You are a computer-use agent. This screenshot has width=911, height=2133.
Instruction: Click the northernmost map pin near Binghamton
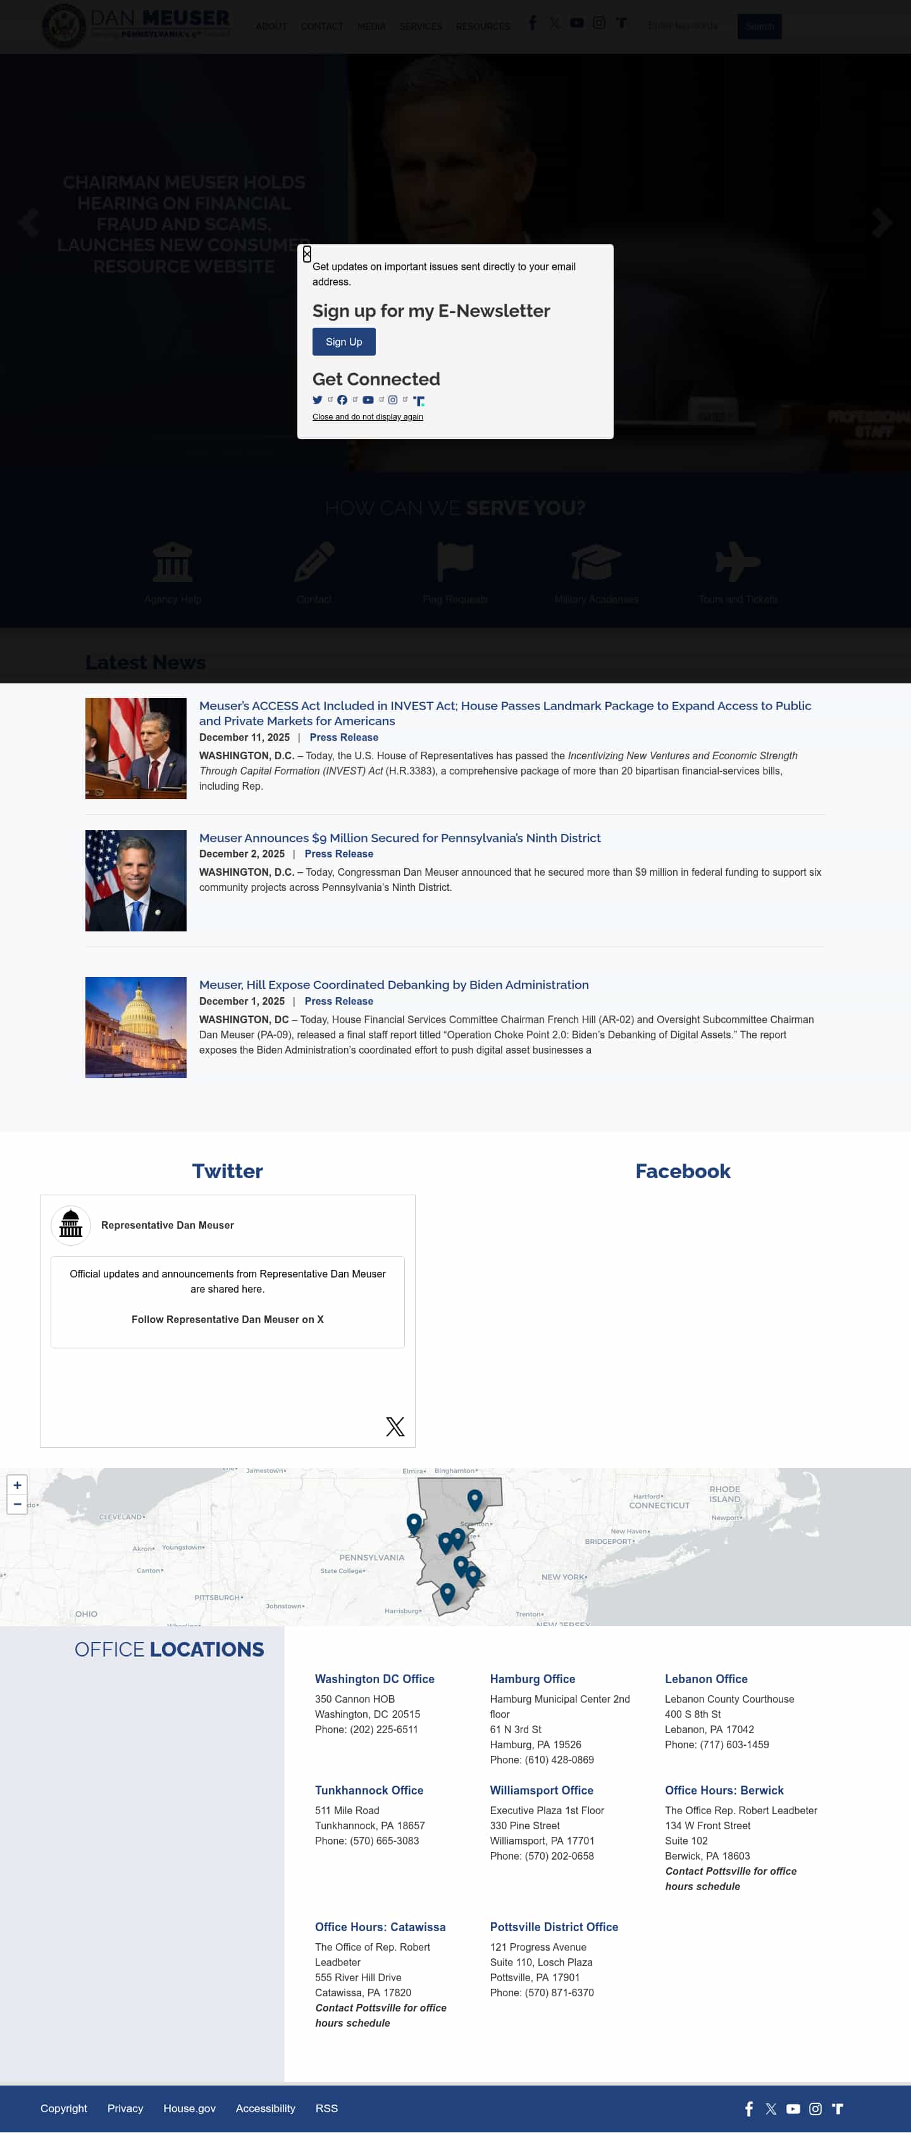[x=474, y=1500]
